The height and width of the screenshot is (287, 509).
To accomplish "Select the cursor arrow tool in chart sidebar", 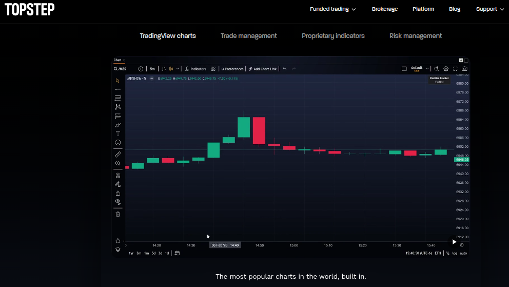I will [x=118, y=80].
